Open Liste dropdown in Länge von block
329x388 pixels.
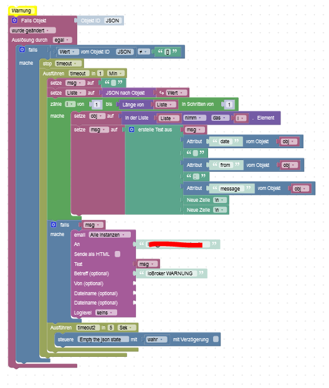[165, 105]
